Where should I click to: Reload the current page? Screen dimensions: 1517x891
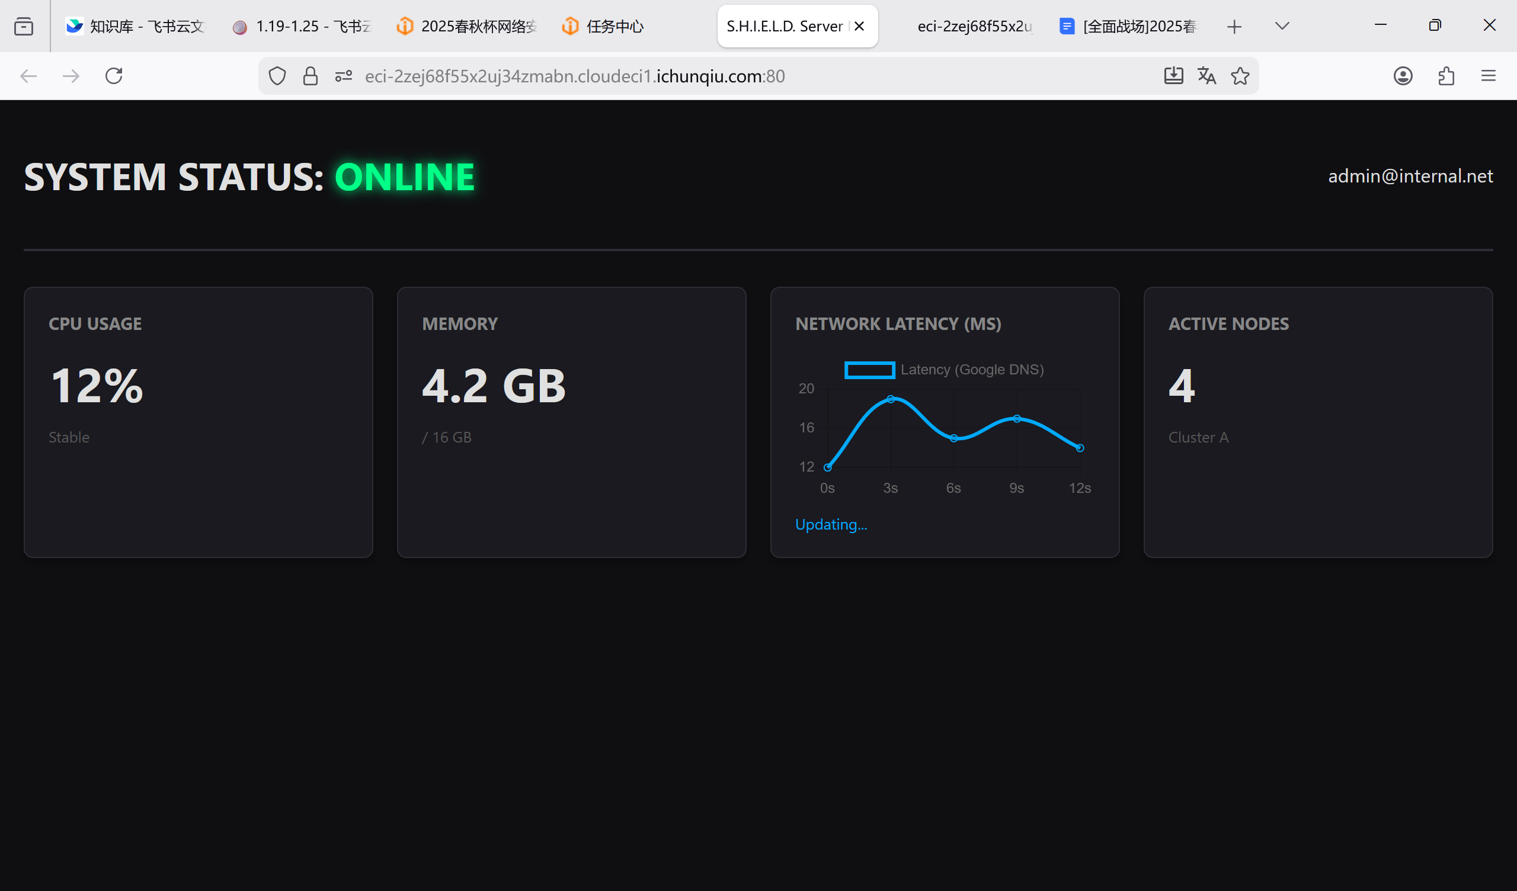tap(114, 76)
